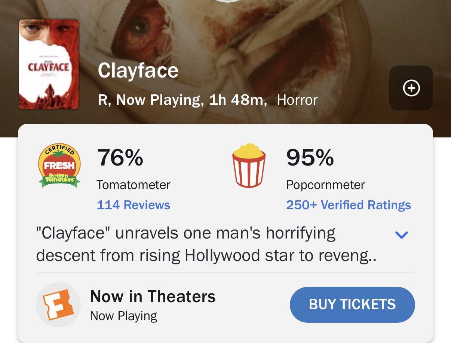Image resolution: width=451 pixels, height=343 pixels.
Task: Tap the Popcornmeter popcorn bucket icon
Action: pyautogui.click(x=249, y=165)
